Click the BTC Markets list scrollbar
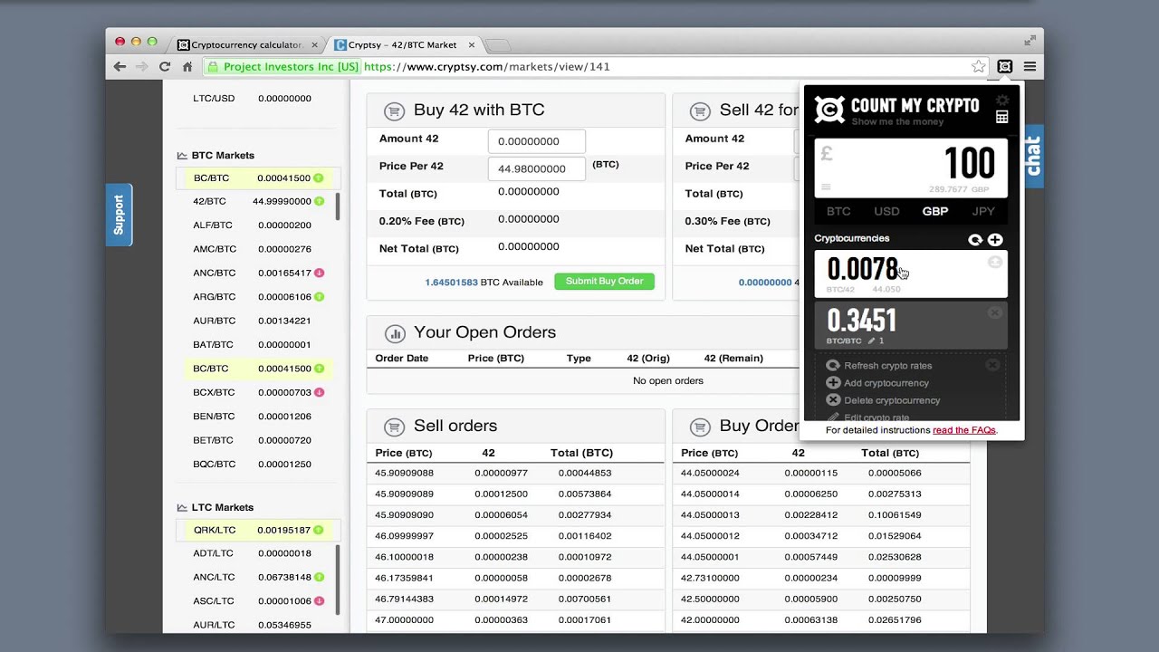The image size is (1159, 652). [x=338, y=206]
